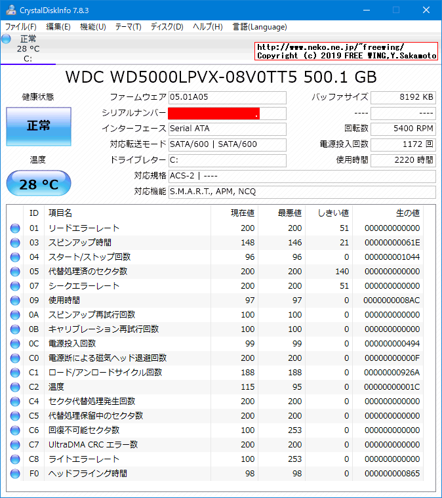The width and height of the screenshot is (442, 498).
Task: Click status icon for 01 リードエラーレート row
Action: [15, 228]
